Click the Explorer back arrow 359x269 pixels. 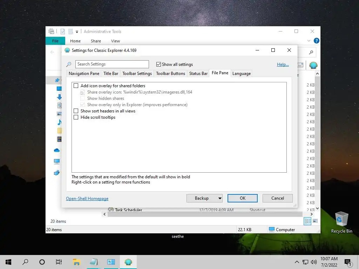tap(52, 52)
